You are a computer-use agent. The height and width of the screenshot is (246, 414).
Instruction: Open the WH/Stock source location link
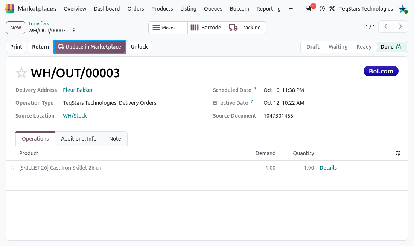pyautogui.click(x=75, y=116)
